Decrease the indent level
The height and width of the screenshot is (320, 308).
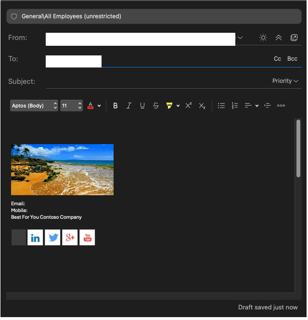coord(268,106)
